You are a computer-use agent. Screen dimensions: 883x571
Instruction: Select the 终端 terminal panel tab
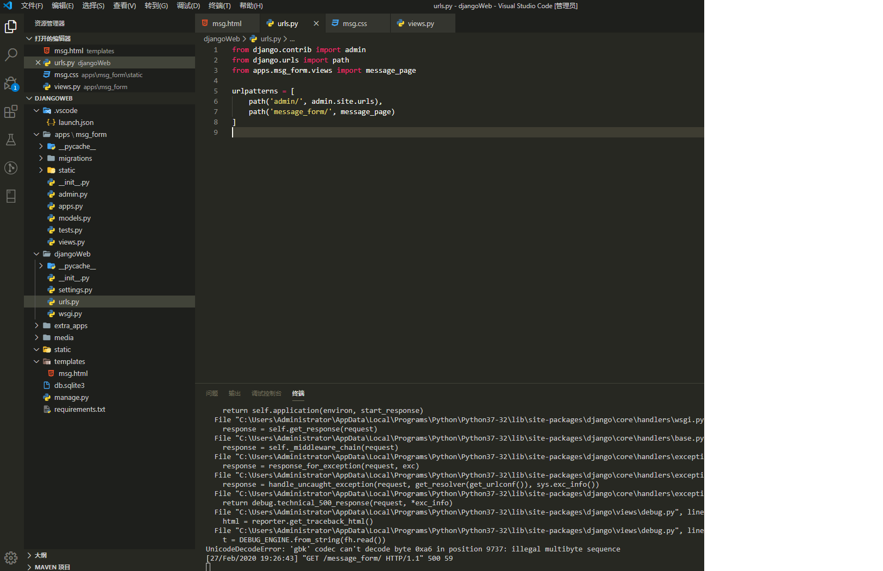298,393
